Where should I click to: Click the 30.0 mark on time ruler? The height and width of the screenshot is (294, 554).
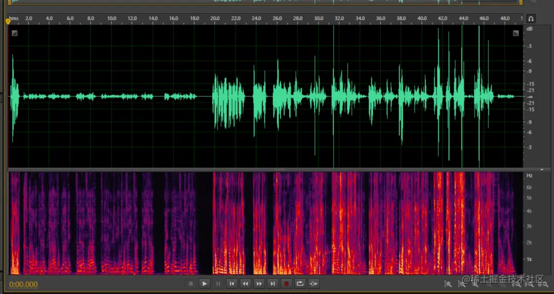click(319, 18)
